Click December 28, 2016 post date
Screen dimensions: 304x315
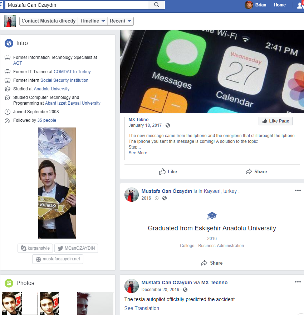pyautogui.click(x=160, y=290)
